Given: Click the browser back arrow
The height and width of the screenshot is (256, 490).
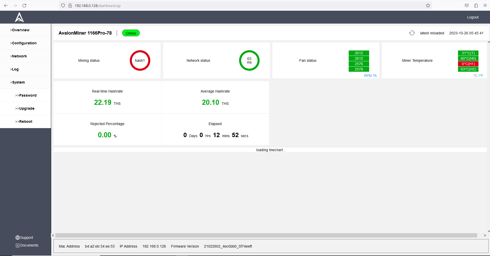Looking at the screenshot, I should tap(6, 5).
